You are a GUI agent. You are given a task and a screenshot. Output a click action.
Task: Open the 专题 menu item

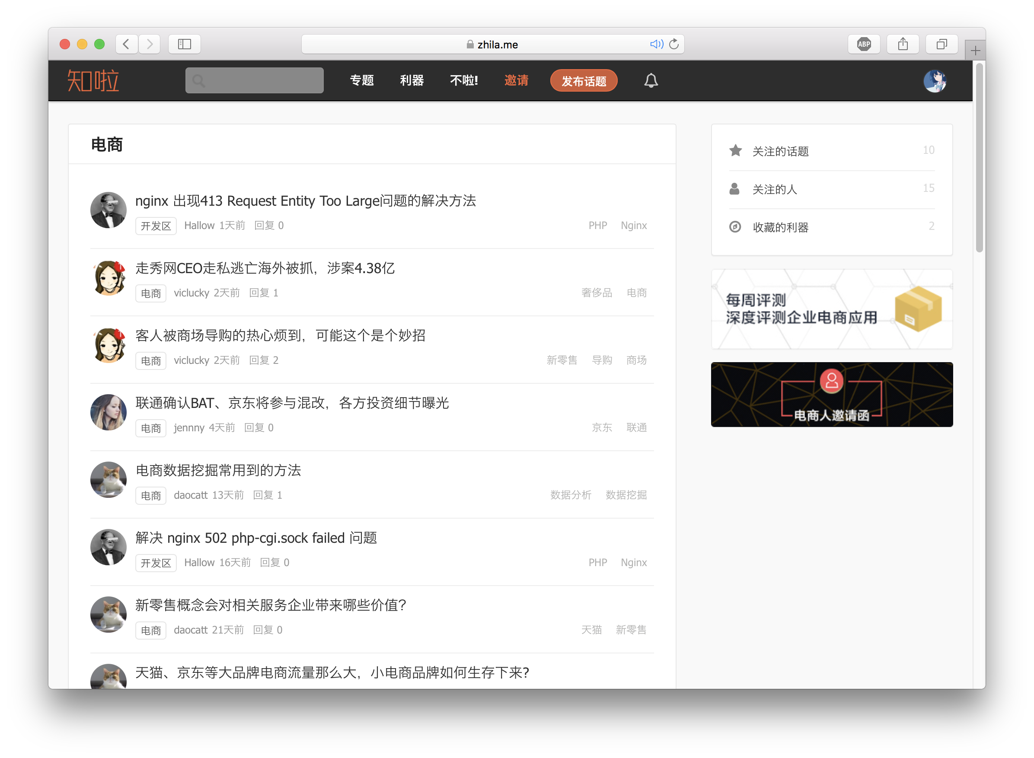click(x=362, y=81)
